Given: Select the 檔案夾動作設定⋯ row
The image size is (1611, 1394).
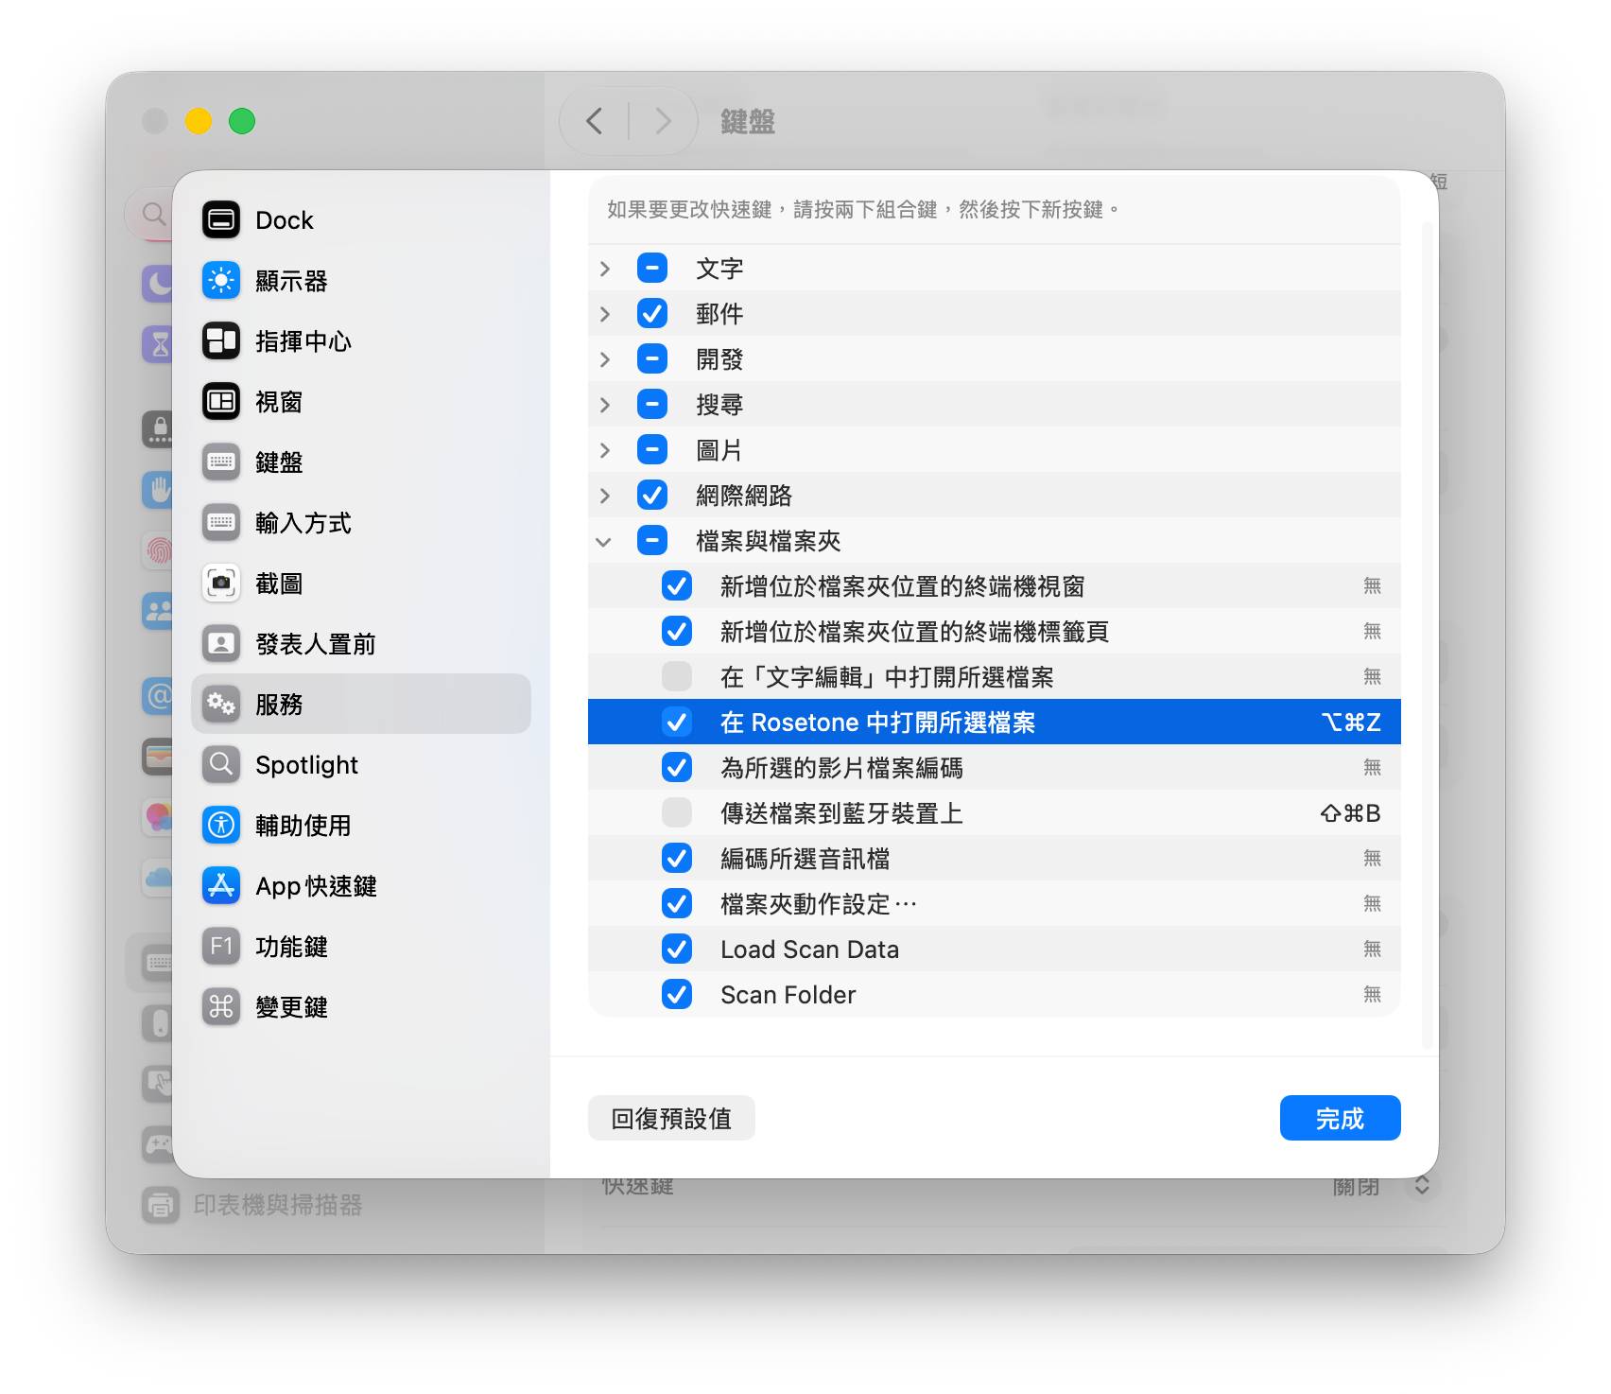Looking at the screenshot, I should click(995, 903).
